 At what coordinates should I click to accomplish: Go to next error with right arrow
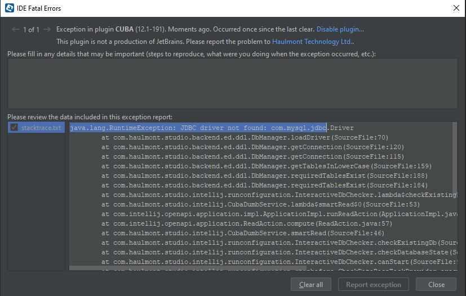pyautogui.click(x=47, y=29)
